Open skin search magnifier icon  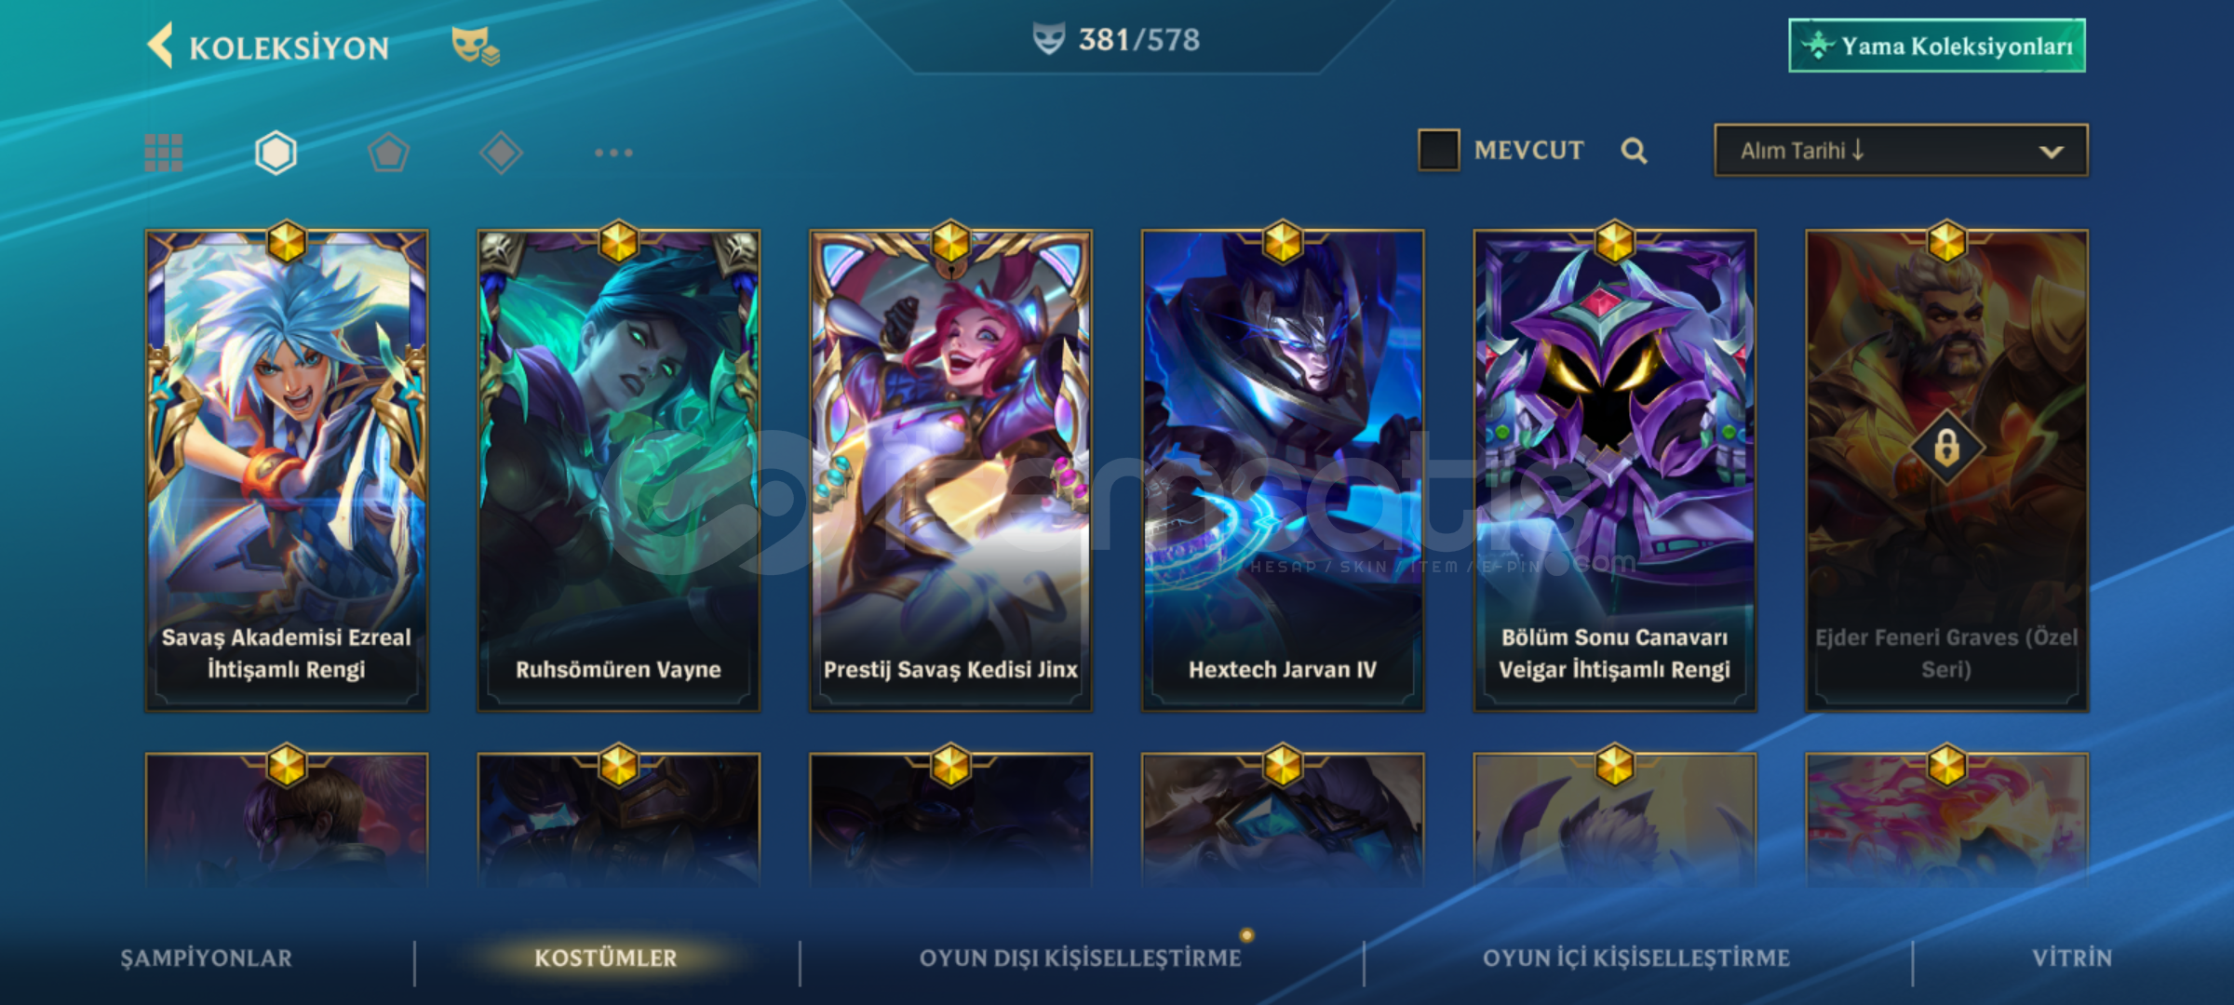tap(1634, 151)
